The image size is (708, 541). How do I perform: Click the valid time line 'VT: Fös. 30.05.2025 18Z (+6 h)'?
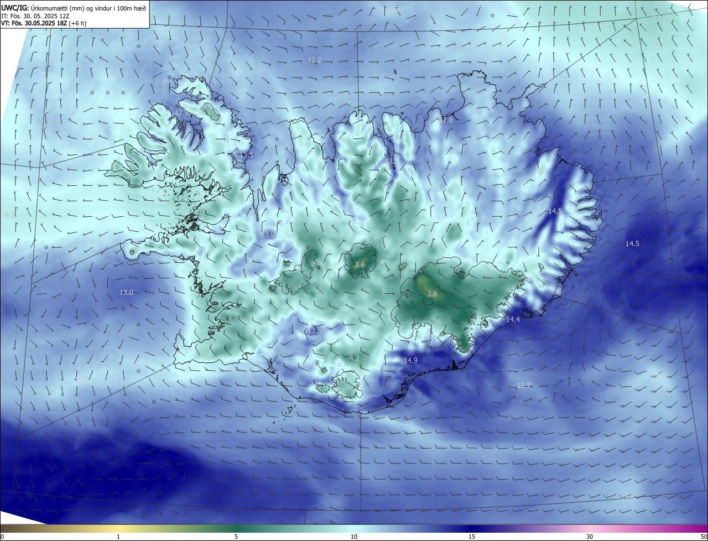[x=44, y=23]
